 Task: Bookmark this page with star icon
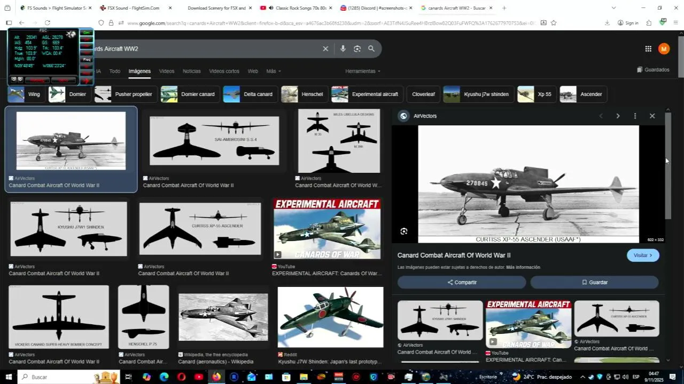[x=554, y=23]
